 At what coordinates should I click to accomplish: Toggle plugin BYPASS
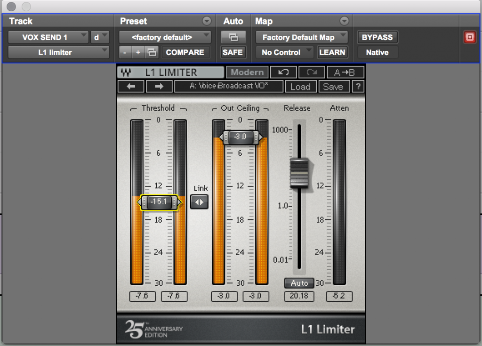(378, 37)
